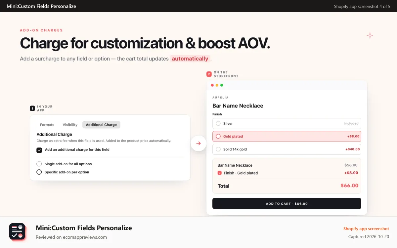The image size is (397, 248).
Task: Click the 'Reviewed on ecomappreviews.com' text
Action: 71,237
